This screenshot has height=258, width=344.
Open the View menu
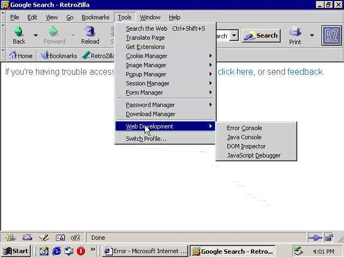coord(52,17)
